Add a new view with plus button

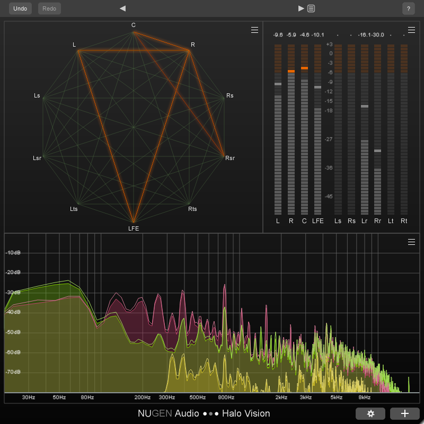(x=404, y=413)
